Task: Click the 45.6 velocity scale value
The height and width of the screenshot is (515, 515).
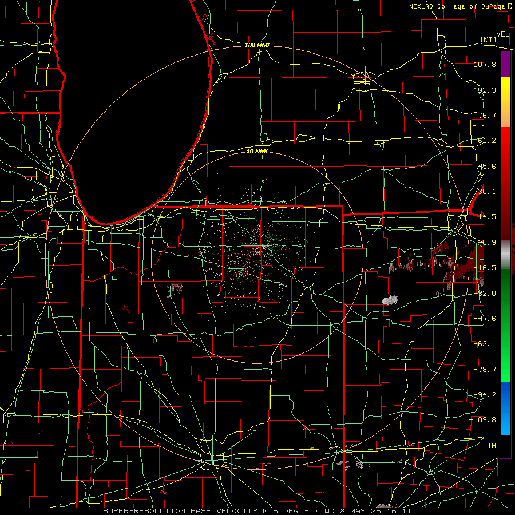Action: pos(487,166)
